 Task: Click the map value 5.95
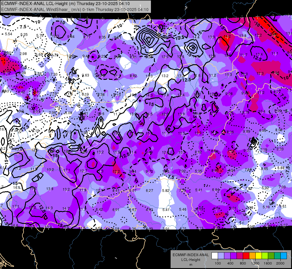click(199, 171)
